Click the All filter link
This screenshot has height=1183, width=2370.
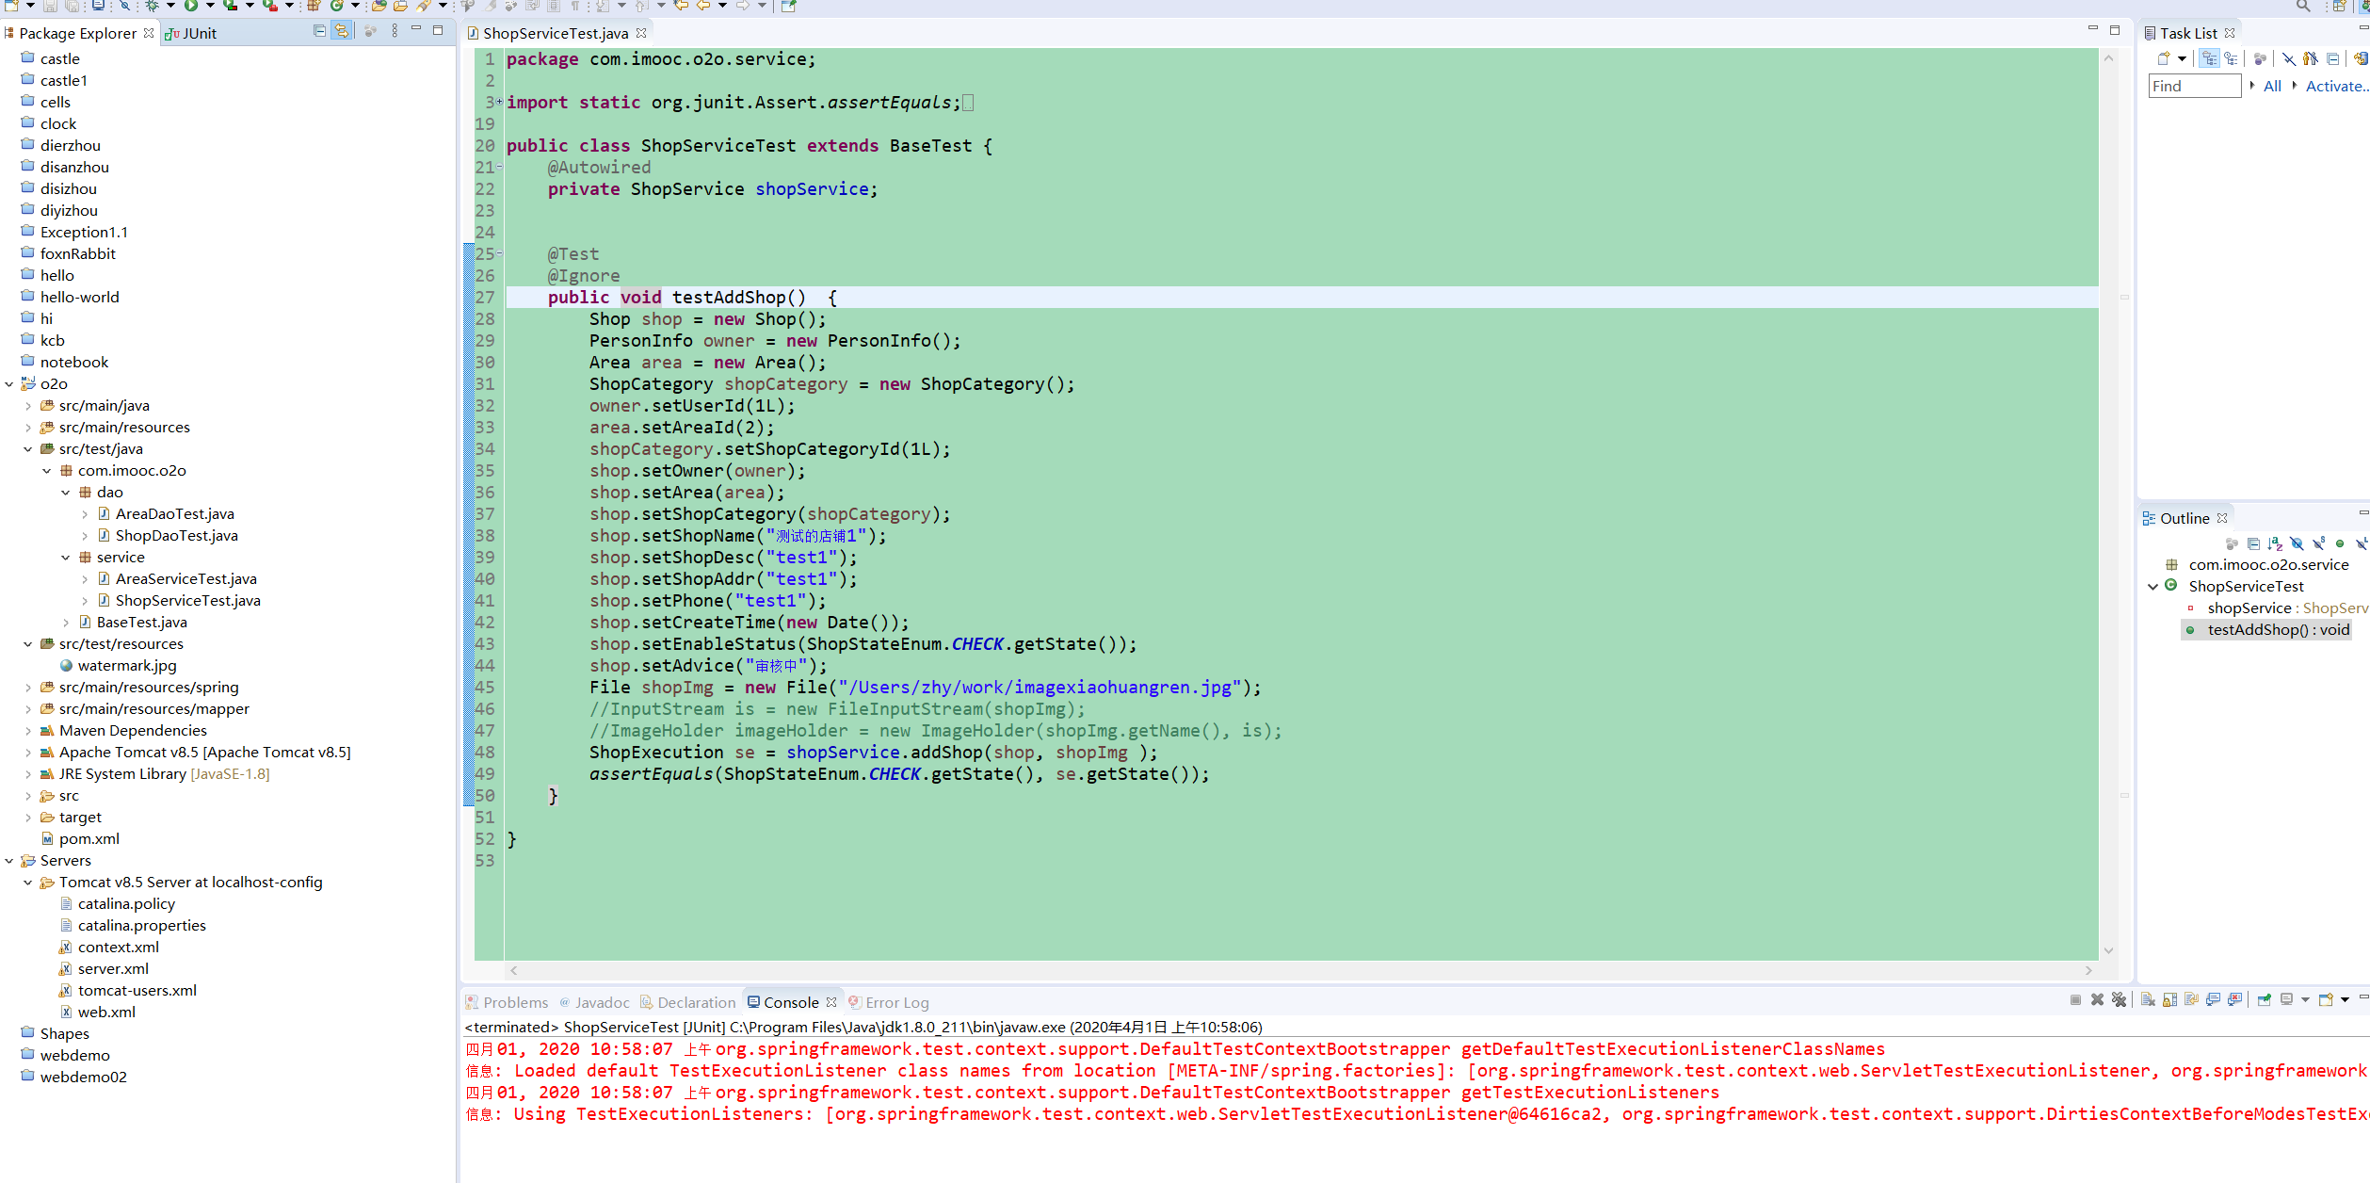pos(2272,86)
